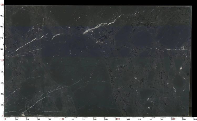The image size is (197, 121).
Task: Select the 100 mark on vertical ruler
Action: tap(2, 60)
